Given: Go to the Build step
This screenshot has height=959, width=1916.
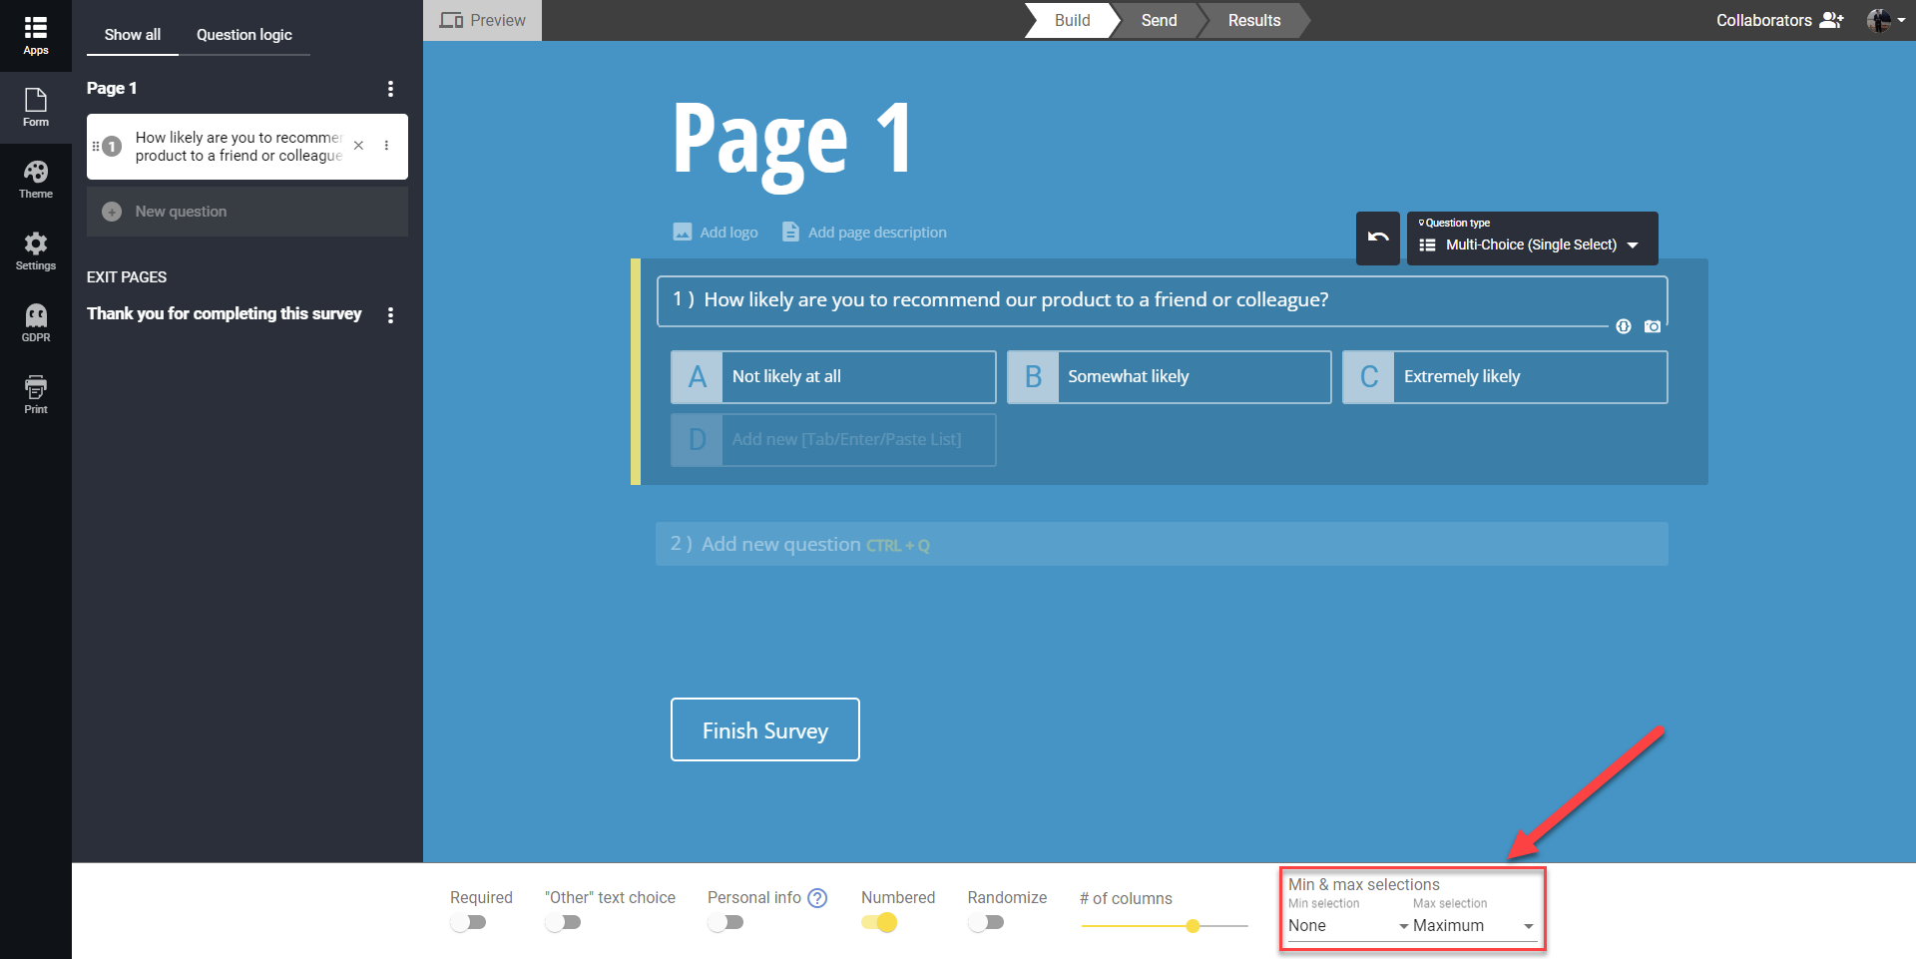Looking at the screenshot, I should point(1072,20).
